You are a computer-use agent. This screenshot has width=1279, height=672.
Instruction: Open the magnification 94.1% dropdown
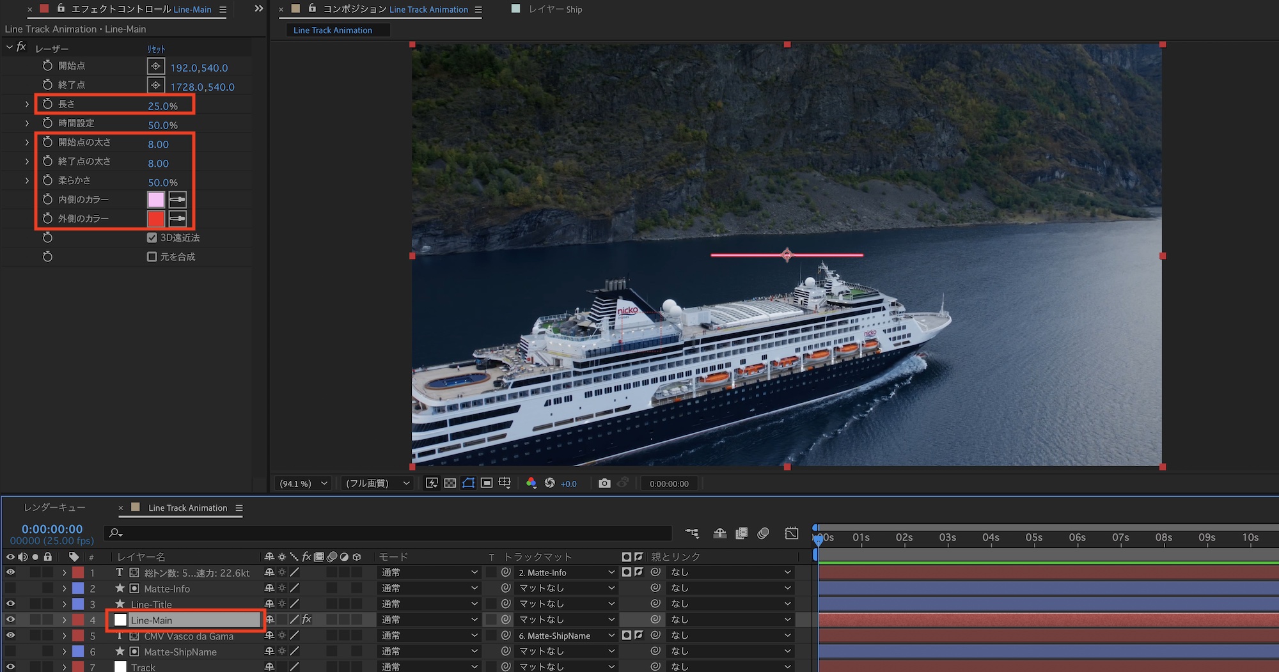304,483
